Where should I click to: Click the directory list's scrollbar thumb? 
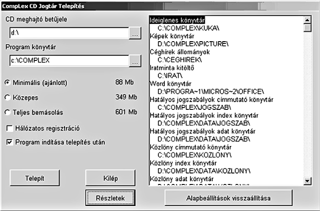click(307, 28)
